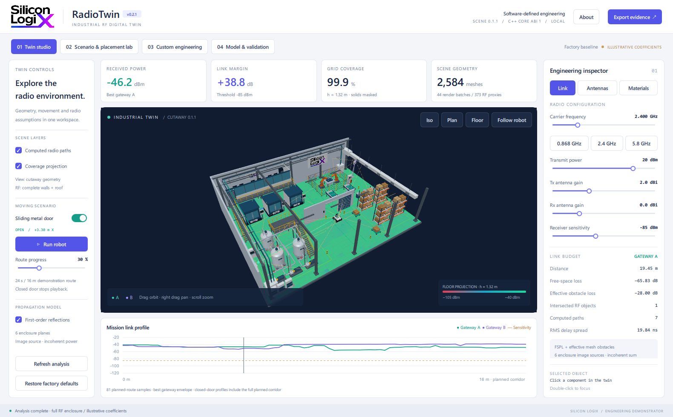
Task: Click the GATEWAY A link budget label
Action: click(x=646, y=257)
